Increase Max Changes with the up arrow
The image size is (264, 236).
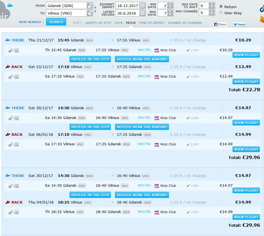pyautogui.click(x=212, y=11)
